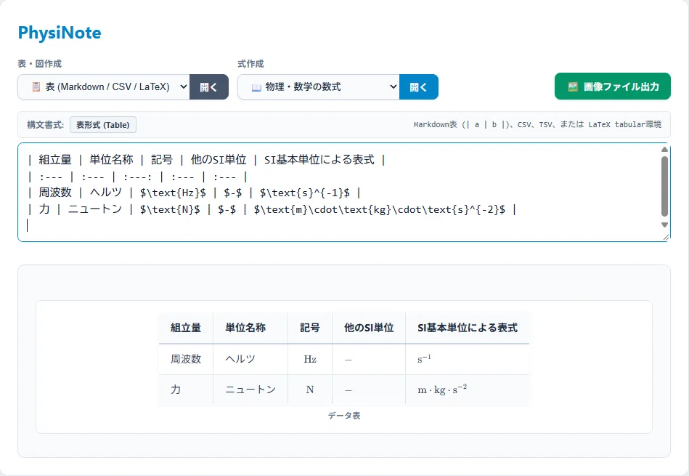Click the dark 開く button beside the table dropdown
Viewport: 689px width, 476px height.
click(x=209, y=86)
